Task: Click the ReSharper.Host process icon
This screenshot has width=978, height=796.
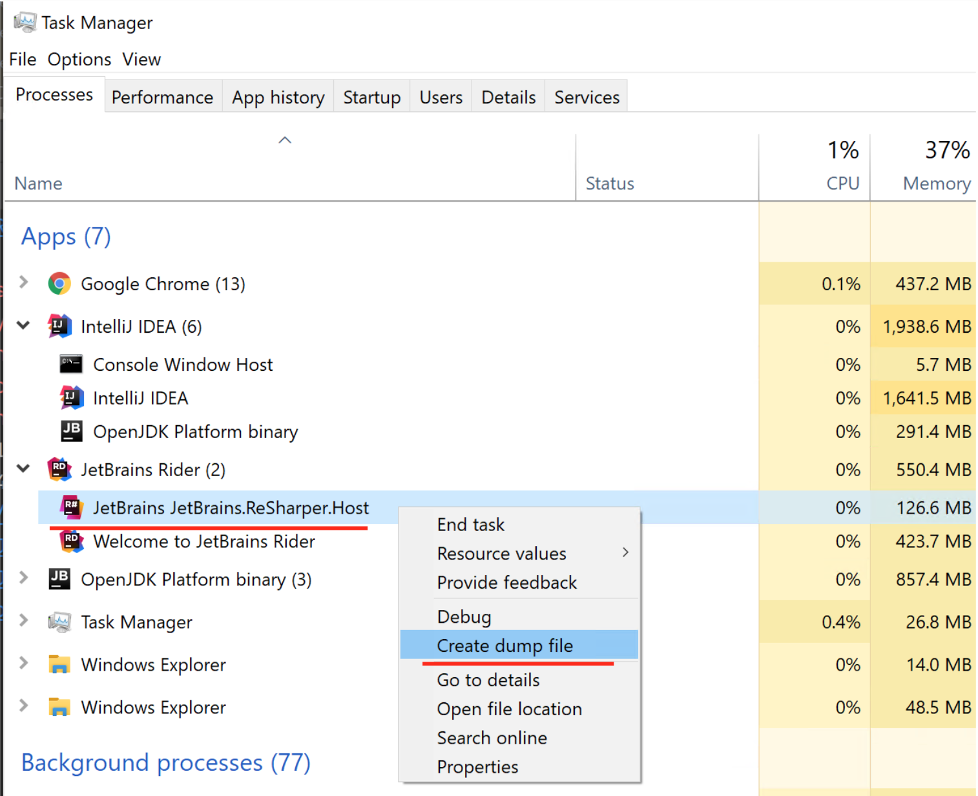Action: (72, 507)
